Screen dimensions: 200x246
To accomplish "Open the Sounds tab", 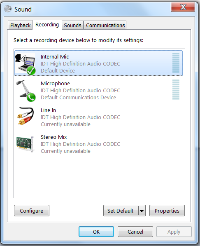I will coord(72,25).
